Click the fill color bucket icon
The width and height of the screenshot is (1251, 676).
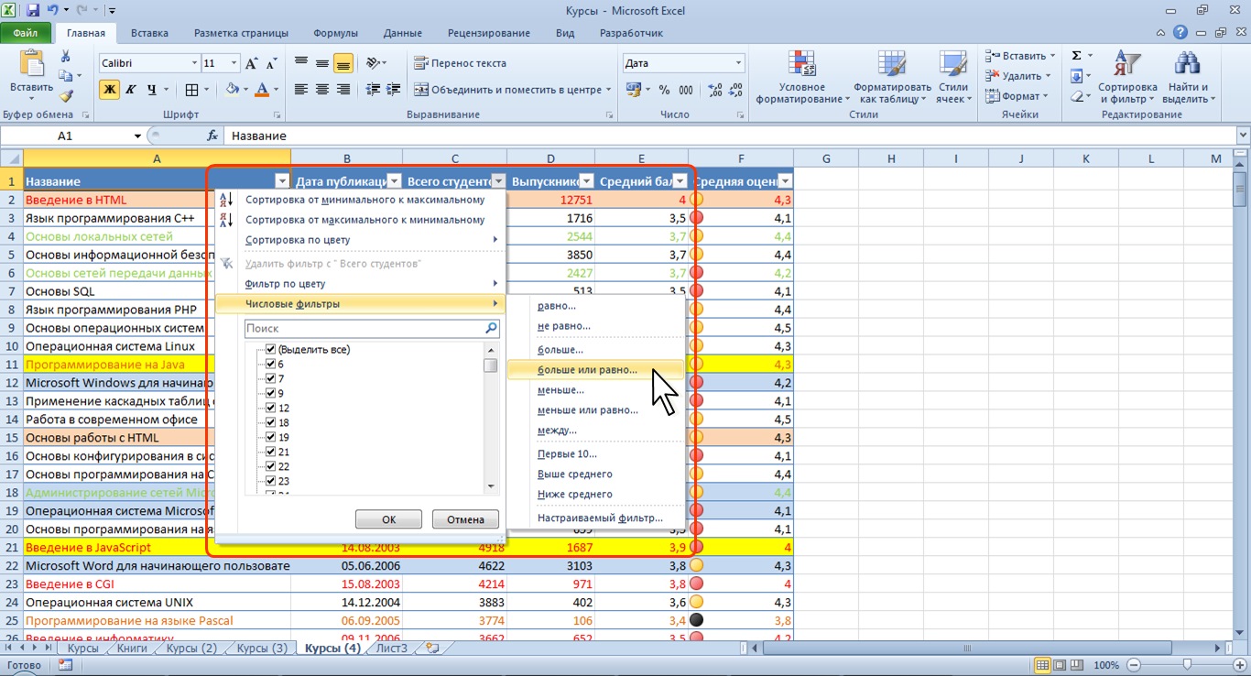pos(233,90)
